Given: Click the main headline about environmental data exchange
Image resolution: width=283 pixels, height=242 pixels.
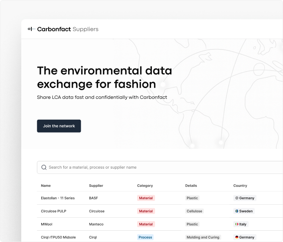Looking at the screenshot, I should click(105, 77).
